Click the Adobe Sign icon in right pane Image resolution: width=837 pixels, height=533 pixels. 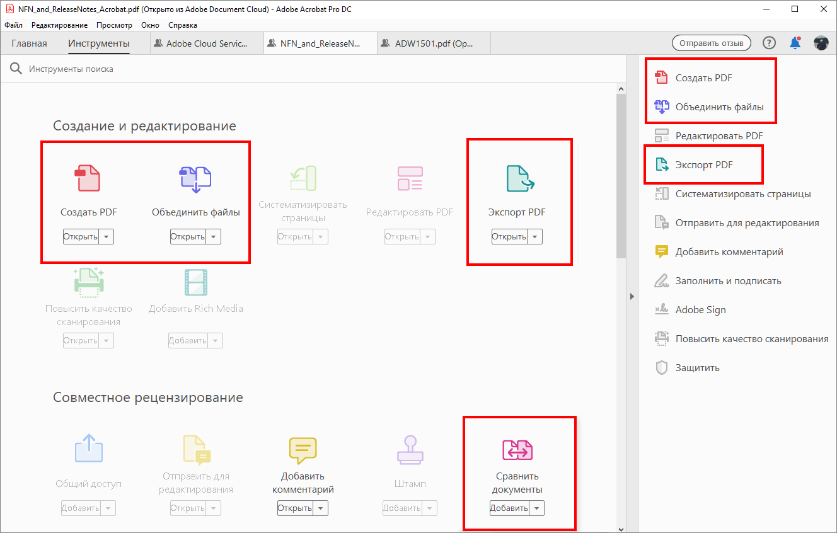tap(661, 309)
